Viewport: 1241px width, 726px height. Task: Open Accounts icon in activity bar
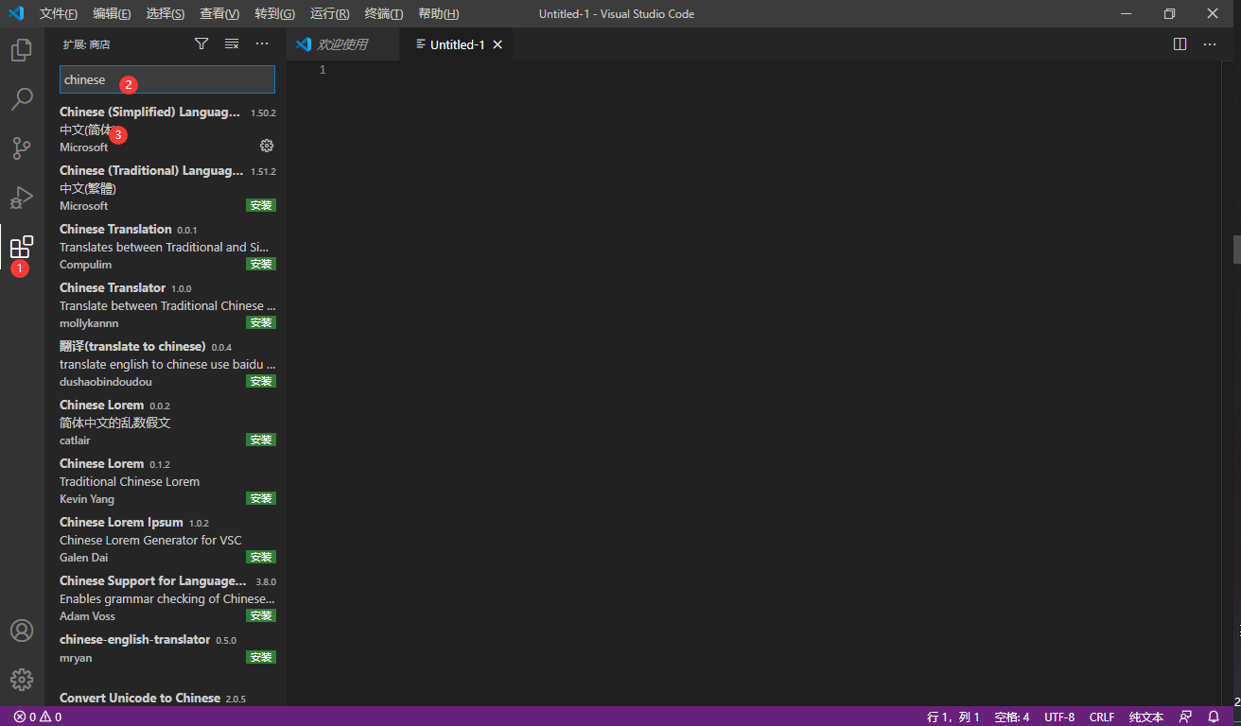tap(22, 631)
